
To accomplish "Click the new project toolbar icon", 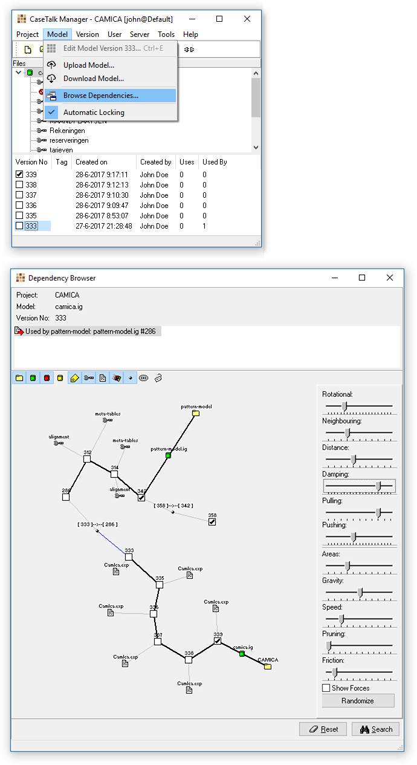I will pyautogui.click(x=27, y=50).
